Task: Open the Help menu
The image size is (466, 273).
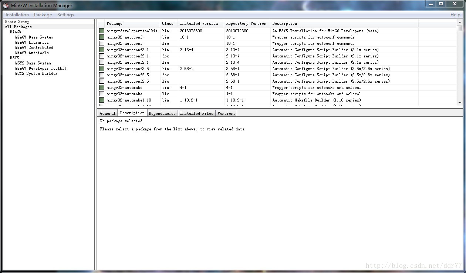Action: (455, 15)
